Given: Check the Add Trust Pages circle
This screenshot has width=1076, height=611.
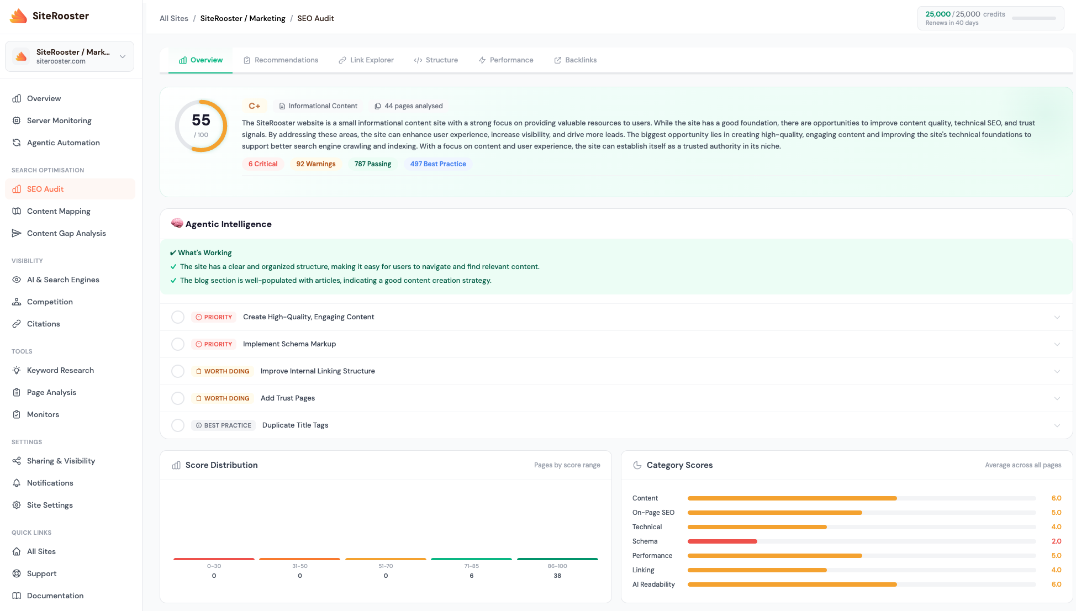Looking at the screenshot, I should (178, 398).
